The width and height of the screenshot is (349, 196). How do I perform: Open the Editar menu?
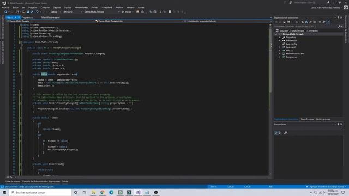click(x=15, y=7)
